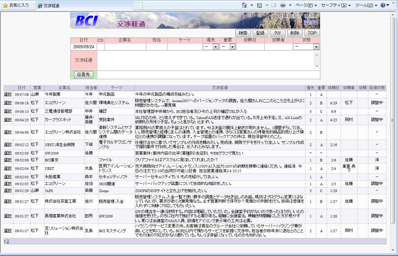
Task: Click the 伝言先 button
Action: (84, 75)
